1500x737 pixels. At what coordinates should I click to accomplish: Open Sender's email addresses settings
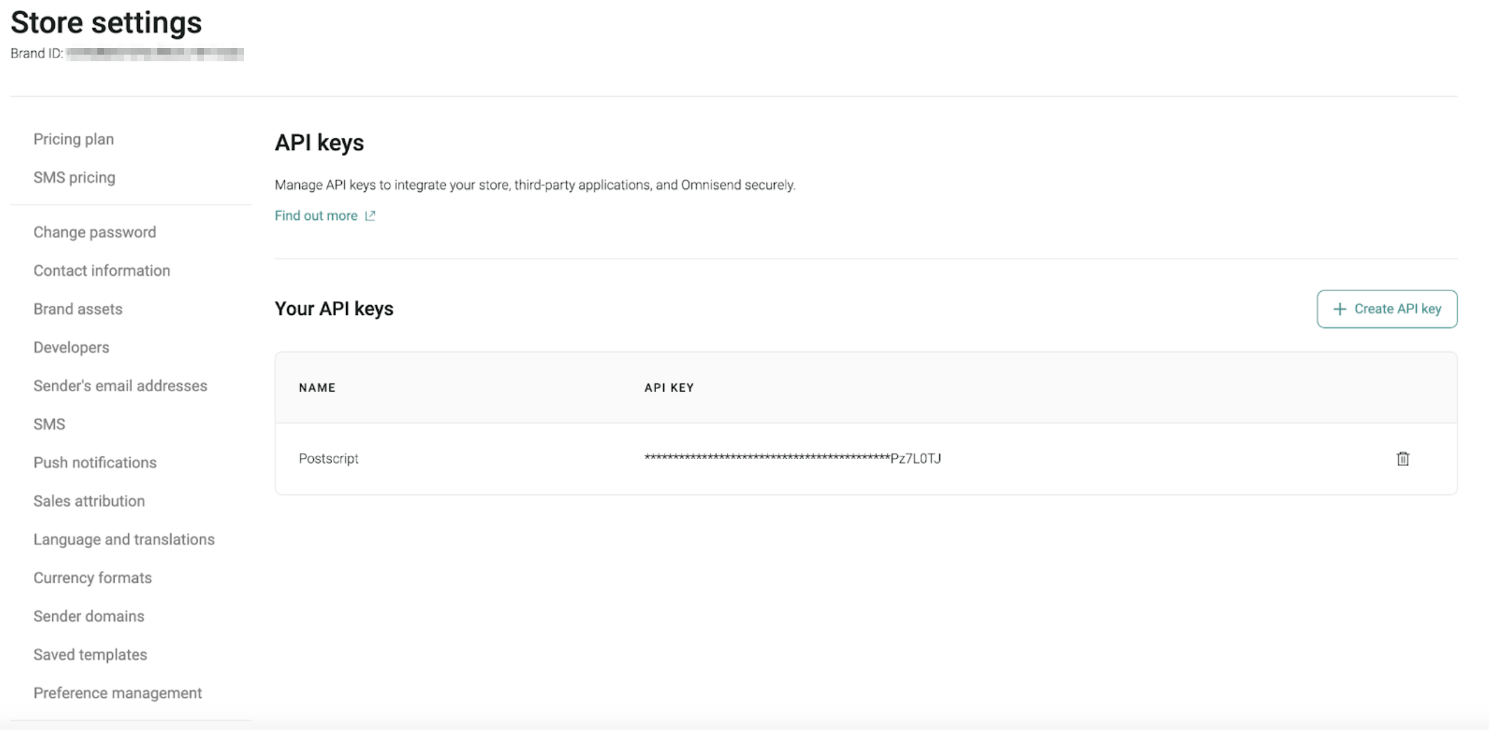click(x=121, y=386)
